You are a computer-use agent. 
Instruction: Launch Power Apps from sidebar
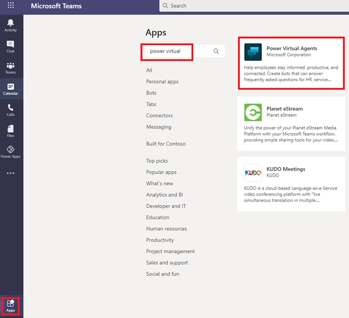11,152
